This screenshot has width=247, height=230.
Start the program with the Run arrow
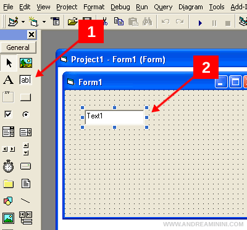tap(200, 23)
